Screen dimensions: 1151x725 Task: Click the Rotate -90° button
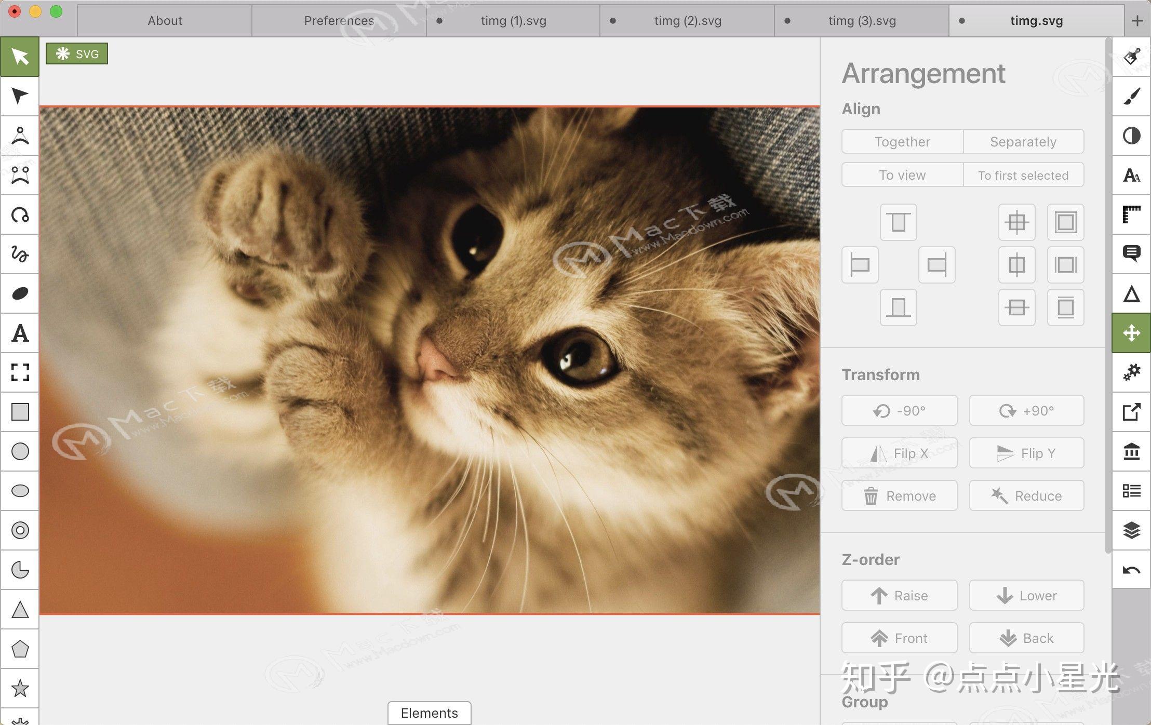tap(901, 409)
